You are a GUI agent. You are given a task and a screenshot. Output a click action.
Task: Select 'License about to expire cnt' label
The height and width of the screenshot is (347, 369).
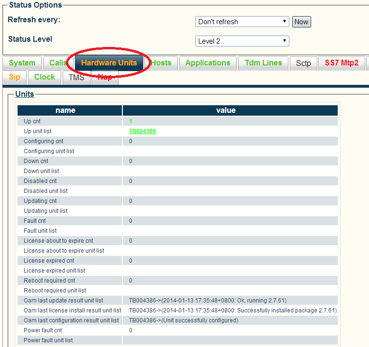pos(58,241)
